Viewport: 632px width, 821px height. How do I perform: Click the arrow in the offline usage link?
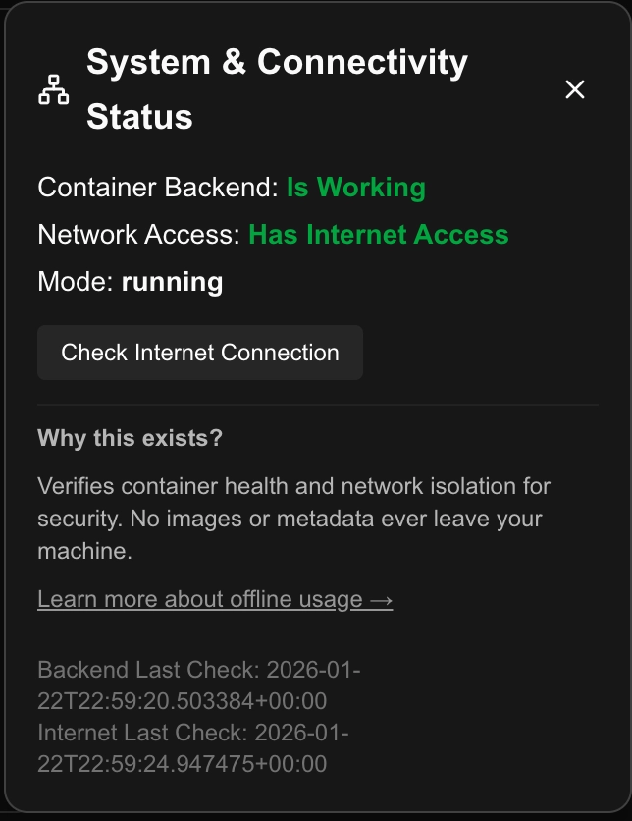(x=379, y=599)
